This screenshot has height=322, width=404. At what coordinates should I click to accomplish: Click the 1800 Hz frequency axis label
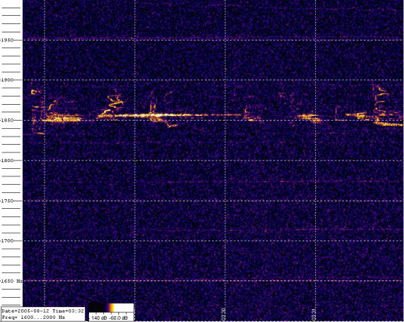tap(8, 161)
